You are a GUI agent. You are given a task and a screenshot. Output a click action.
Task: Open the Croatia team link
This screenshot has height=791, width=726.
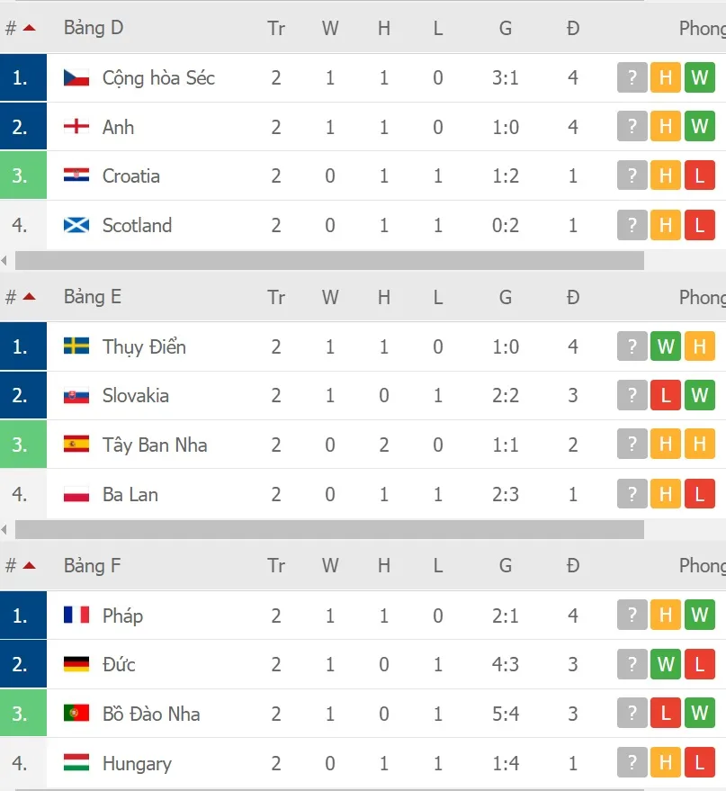[x=131, y=176]
